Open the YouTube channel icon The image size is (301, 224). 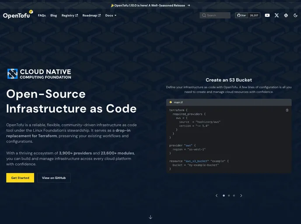point(267,15)
